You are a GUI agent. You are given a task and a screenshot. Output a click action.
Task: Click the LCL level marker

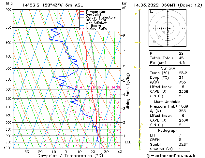[x=128, y=142]
